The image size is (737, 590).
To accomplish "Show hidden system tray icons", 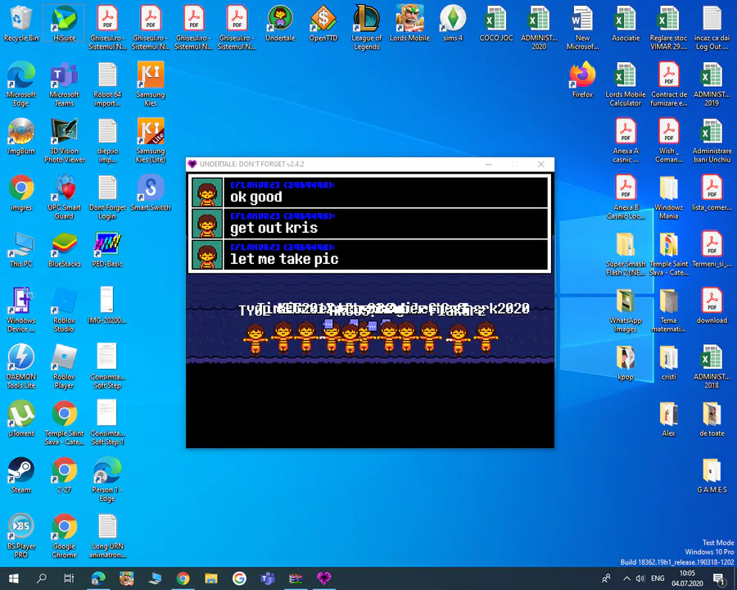I will (626, 579).
